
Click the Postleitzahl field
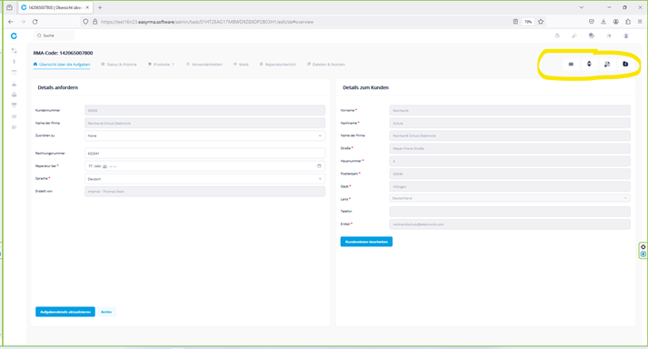click(510, 174)
